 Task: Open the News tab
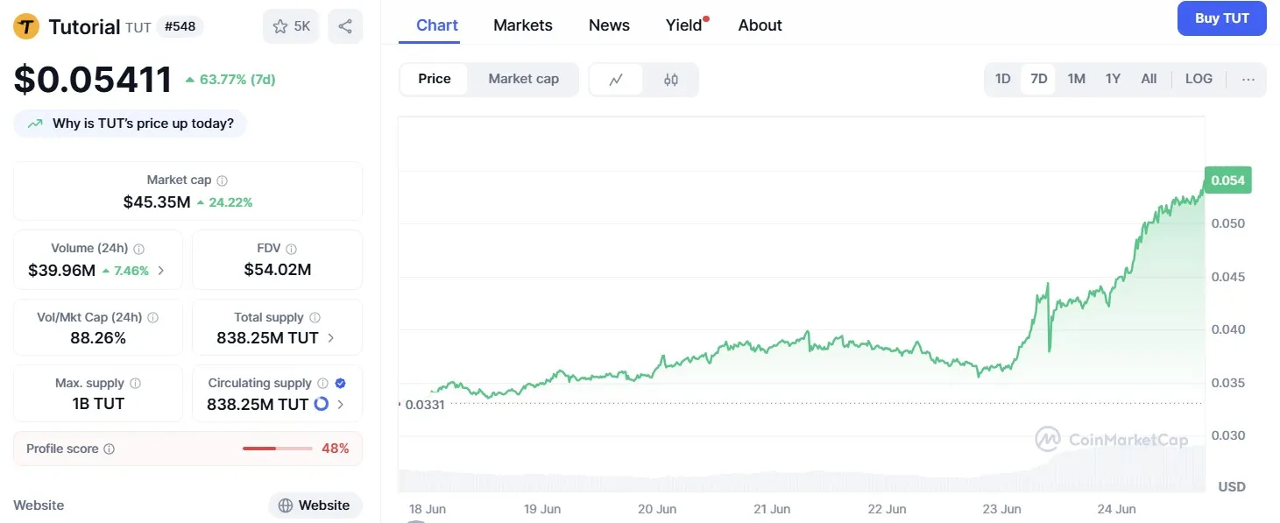click(x=609, y=25)
